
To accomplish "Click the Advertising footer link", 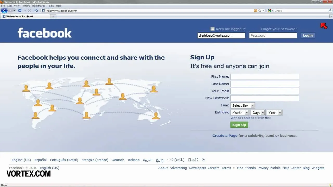I will click(x=178, y=168).
